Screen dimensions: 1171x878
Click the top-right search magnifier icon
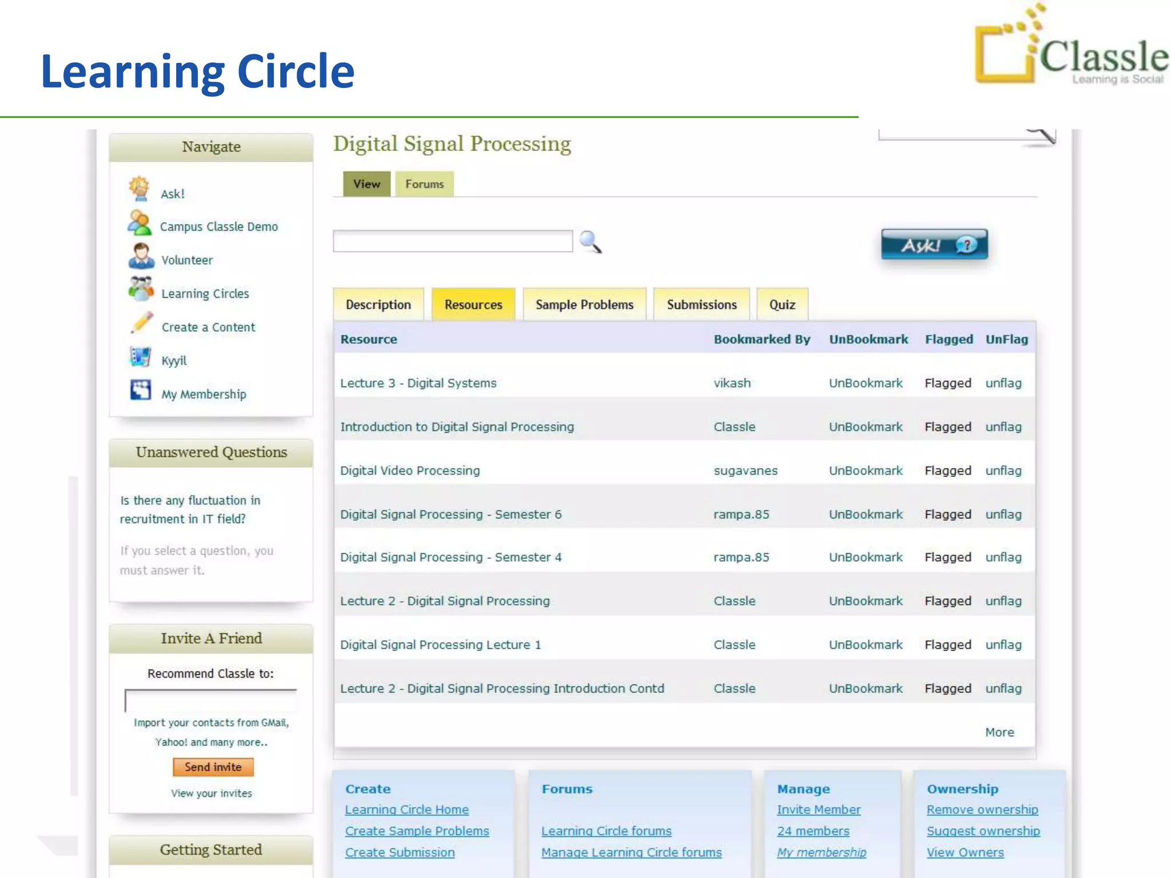tap(1042, 135)
